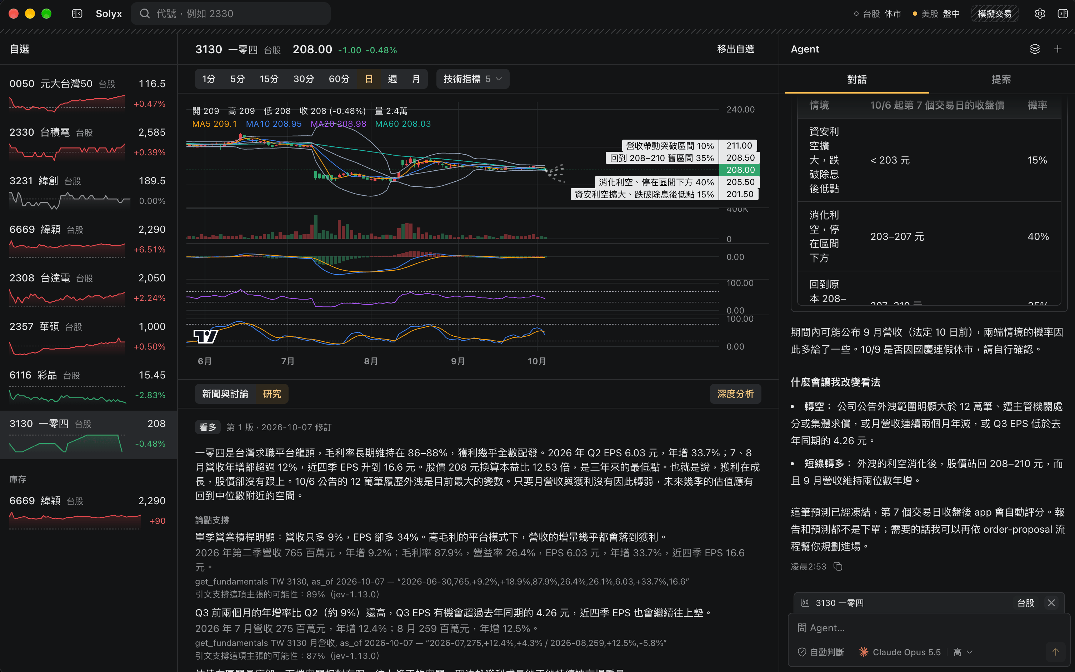Switch to the 提案 tab
This screenshot has height=672, width=1075.
[x=1001, y=80]
